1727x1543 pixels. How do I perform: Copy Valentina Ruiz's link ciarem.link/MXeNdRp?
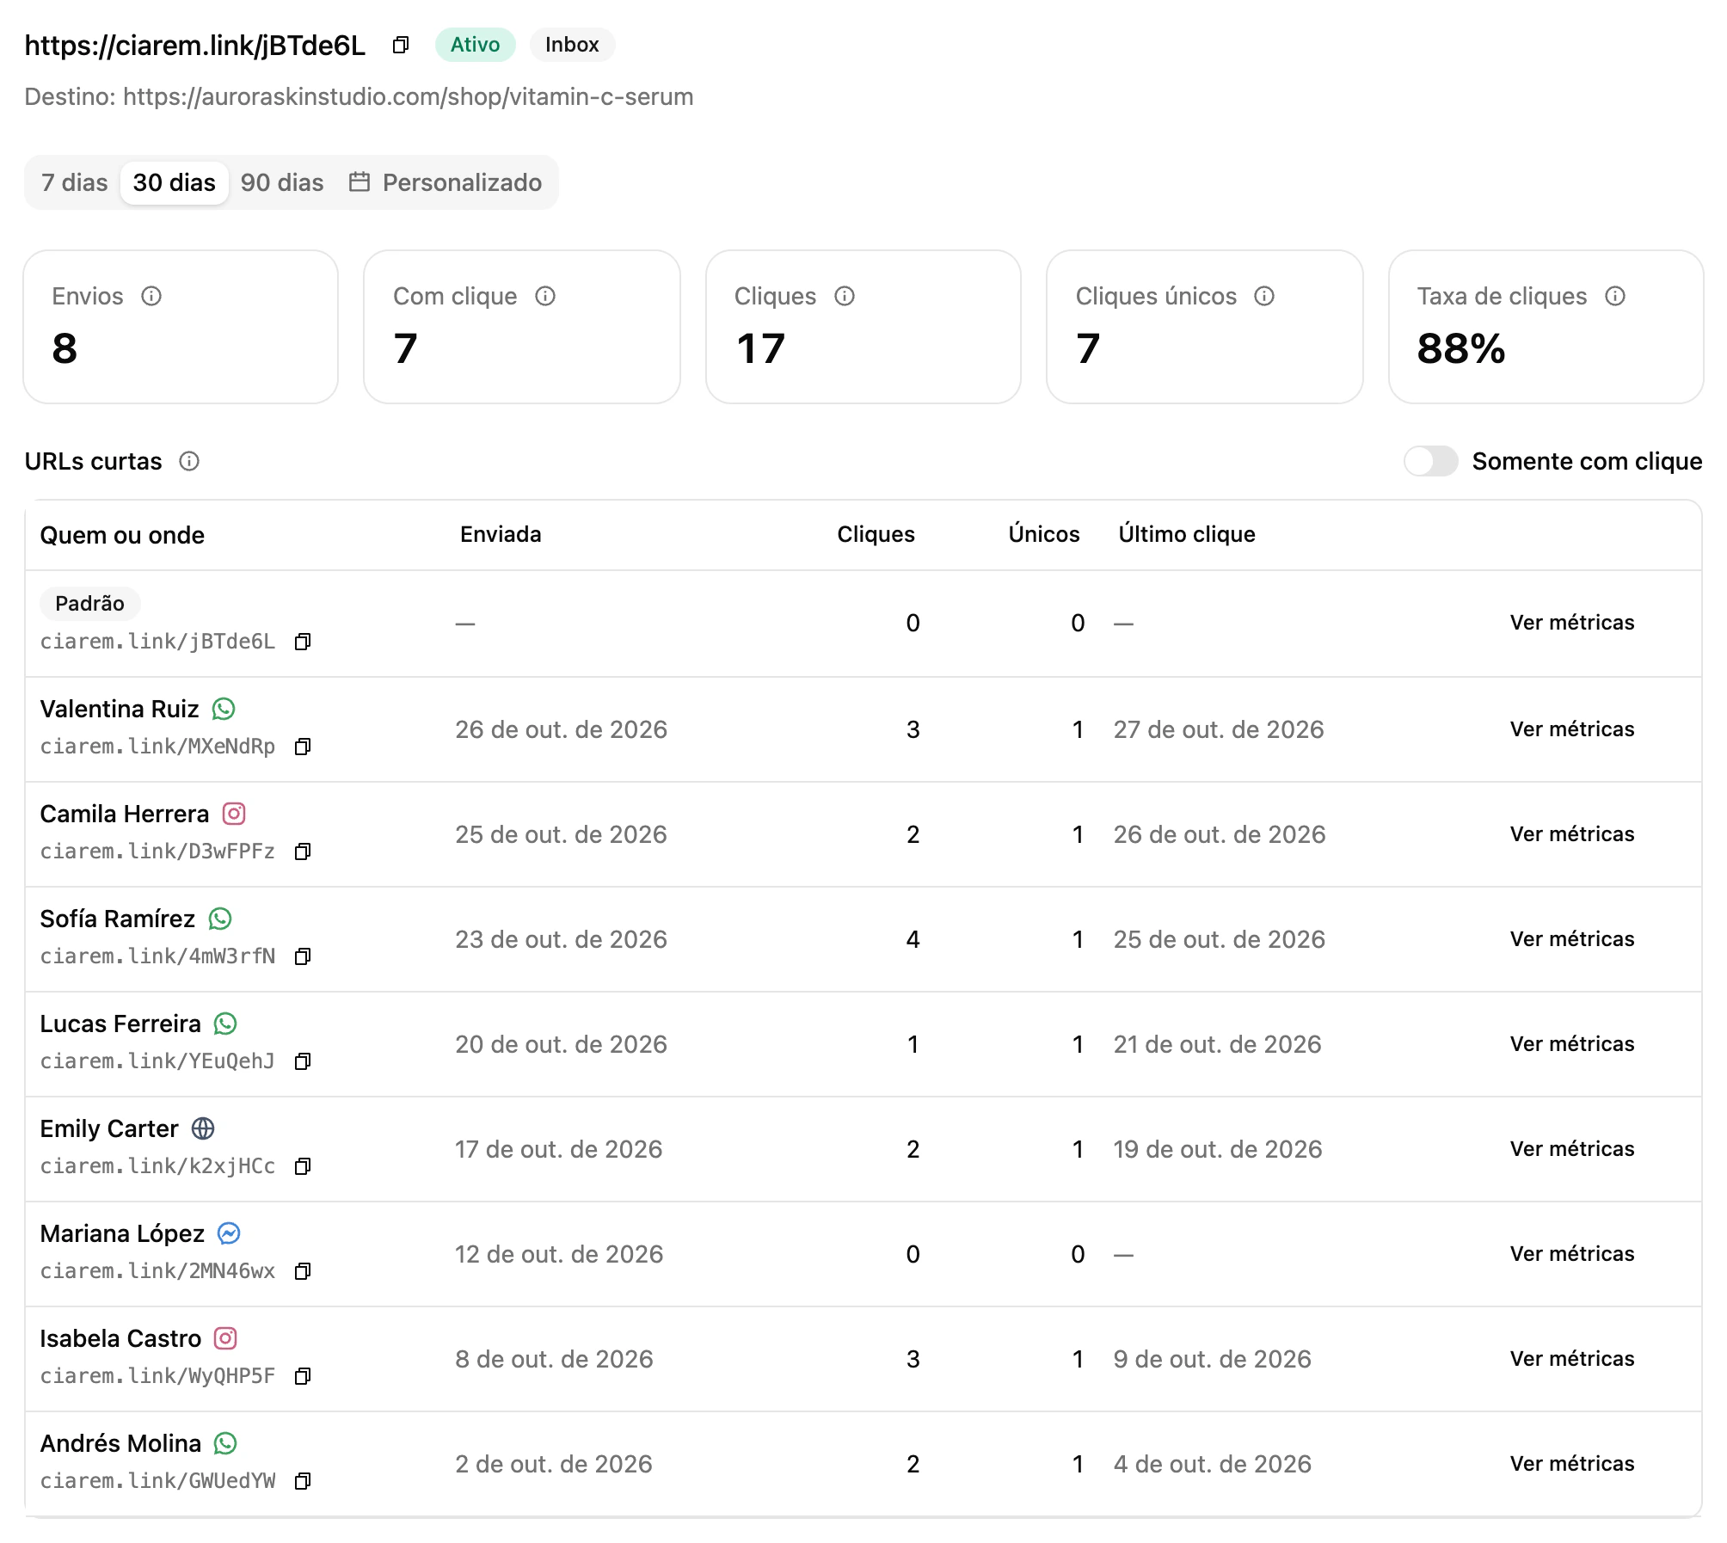pos(302,747)
